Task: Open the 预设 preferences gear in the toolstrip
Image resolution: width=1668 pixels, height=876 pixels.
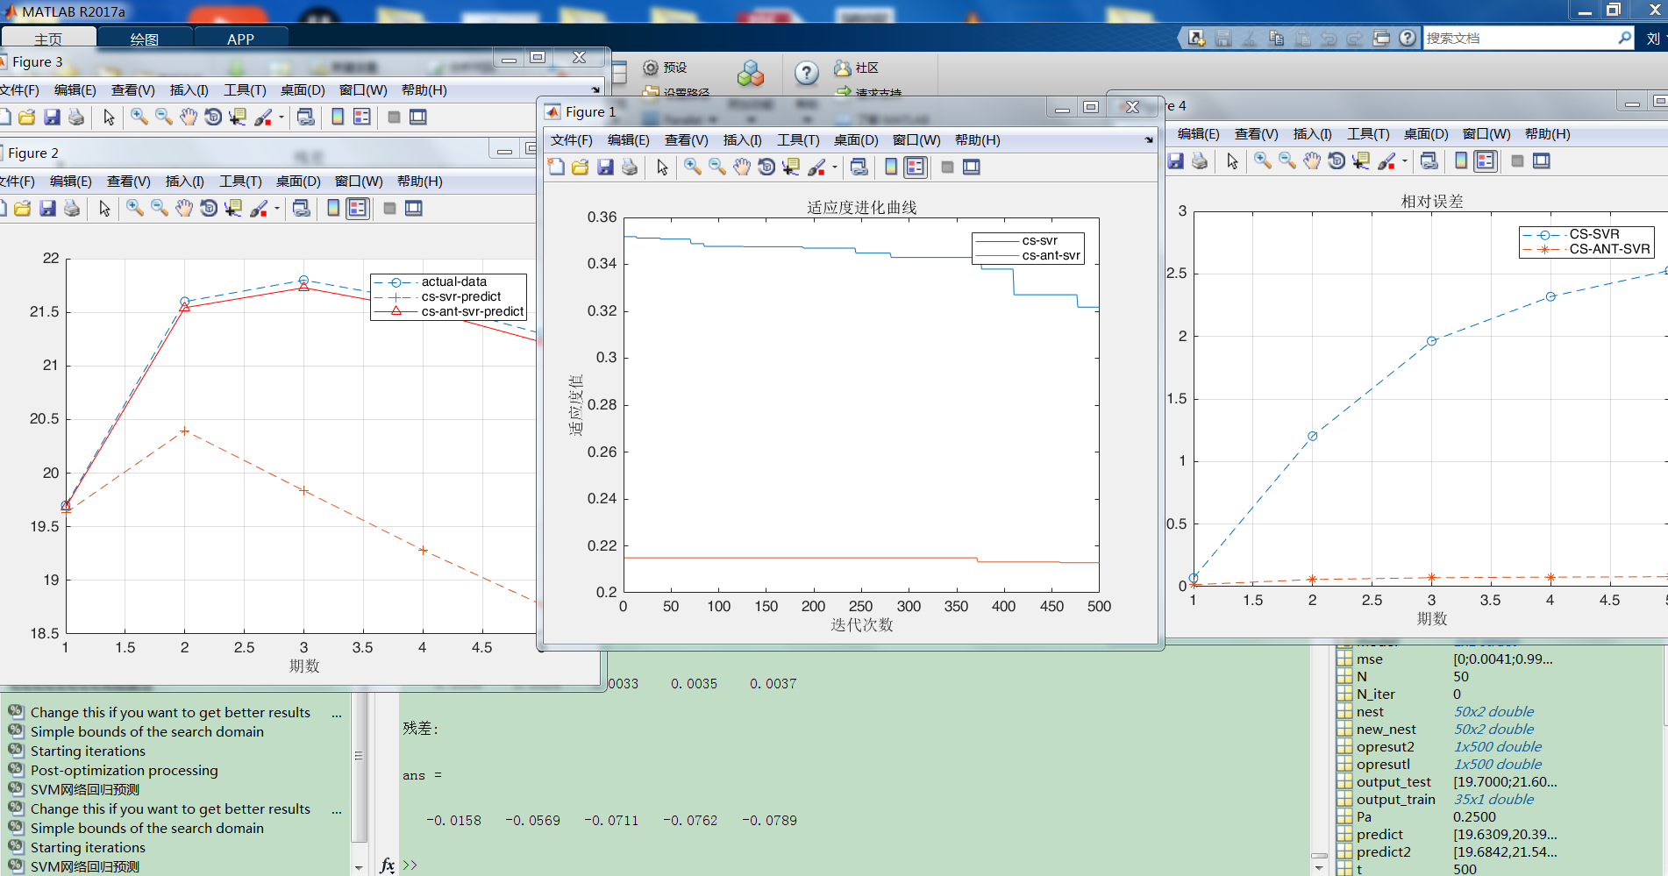Action: [651, 68]
